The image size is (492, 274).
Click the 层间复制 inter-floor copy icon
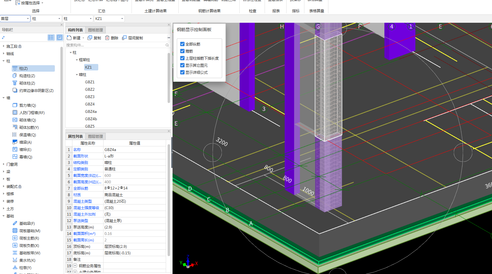tap(124, 38)
